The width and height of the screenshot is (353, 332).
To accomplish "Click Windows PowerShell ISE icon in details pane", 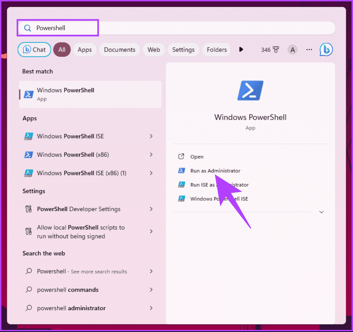I will tap(182, 199).
